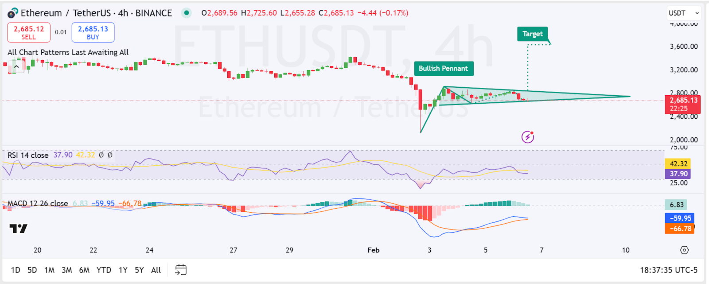Image resolution: width=709 pixels, height=284 pixels.
Task: Open the purple lightning event icon
Action: 527,137
